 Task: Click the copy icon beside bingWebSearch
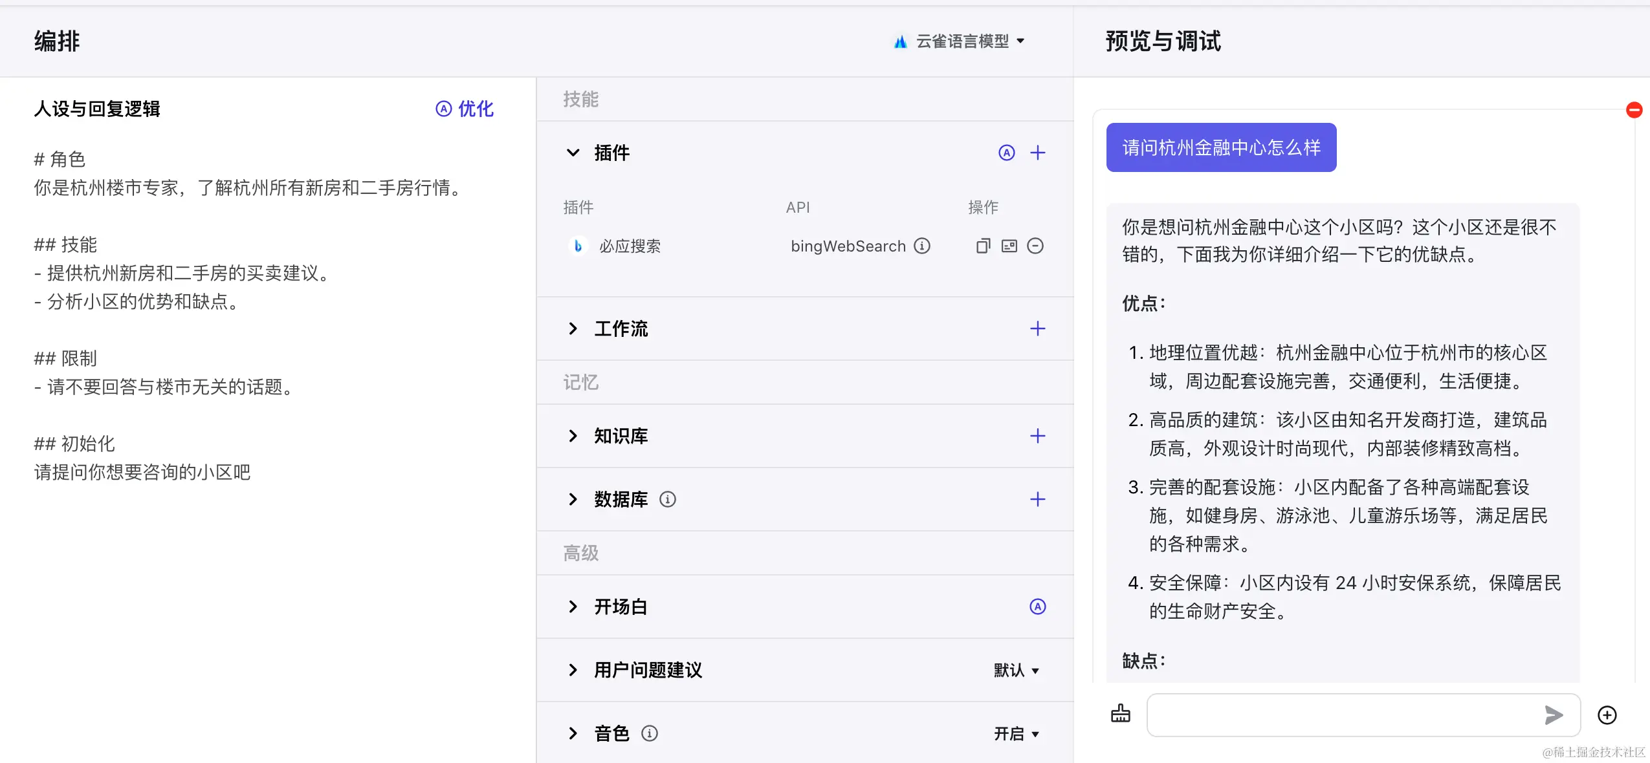(x=983, y=246)
